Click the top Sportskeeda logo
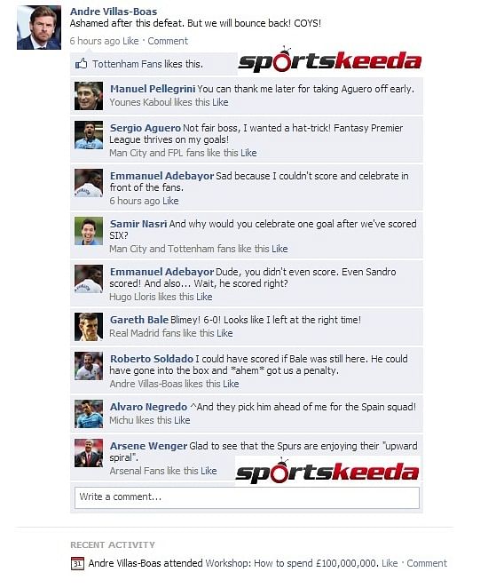 tap(330, 60)
